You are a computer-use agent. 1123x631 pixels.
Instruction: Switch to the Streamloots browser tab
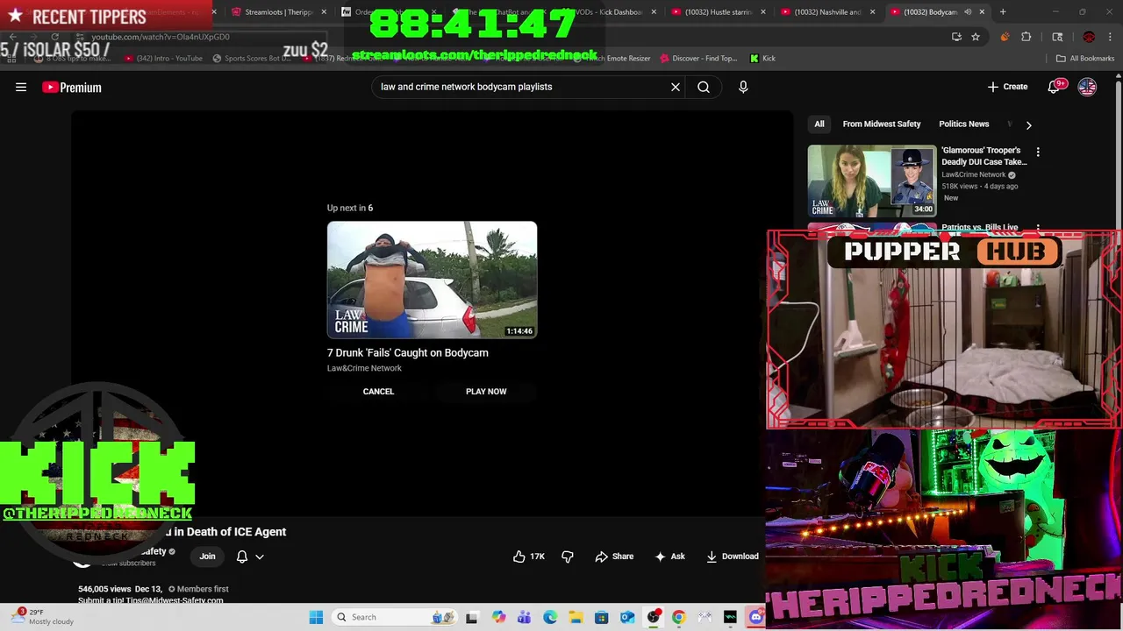pyautogui.click(x=278, y=12)
